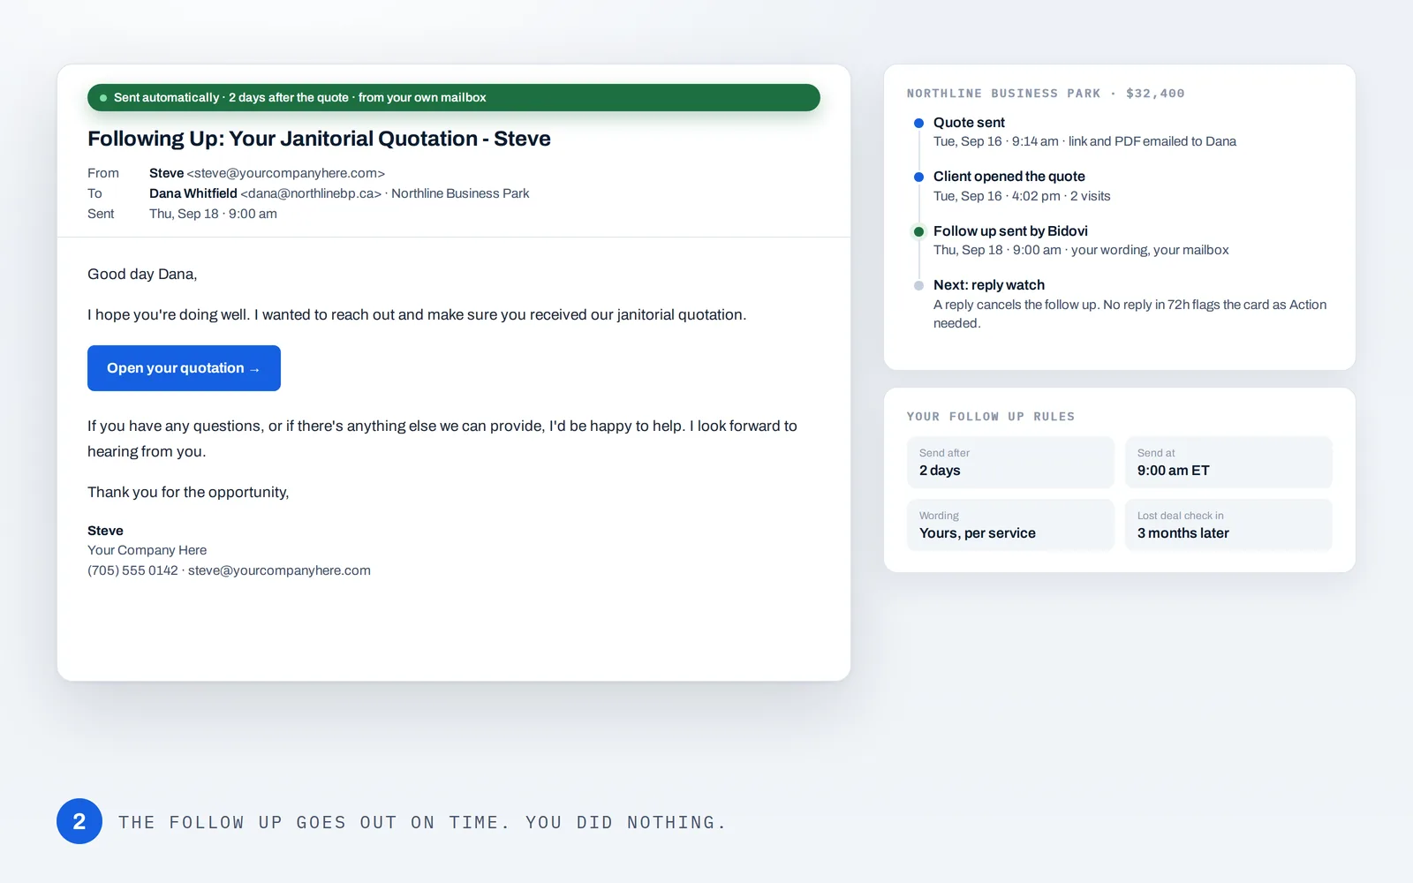Click the Your Company Here signature line
This screenshot has height=883, width=1413.
tap(147, 550)
